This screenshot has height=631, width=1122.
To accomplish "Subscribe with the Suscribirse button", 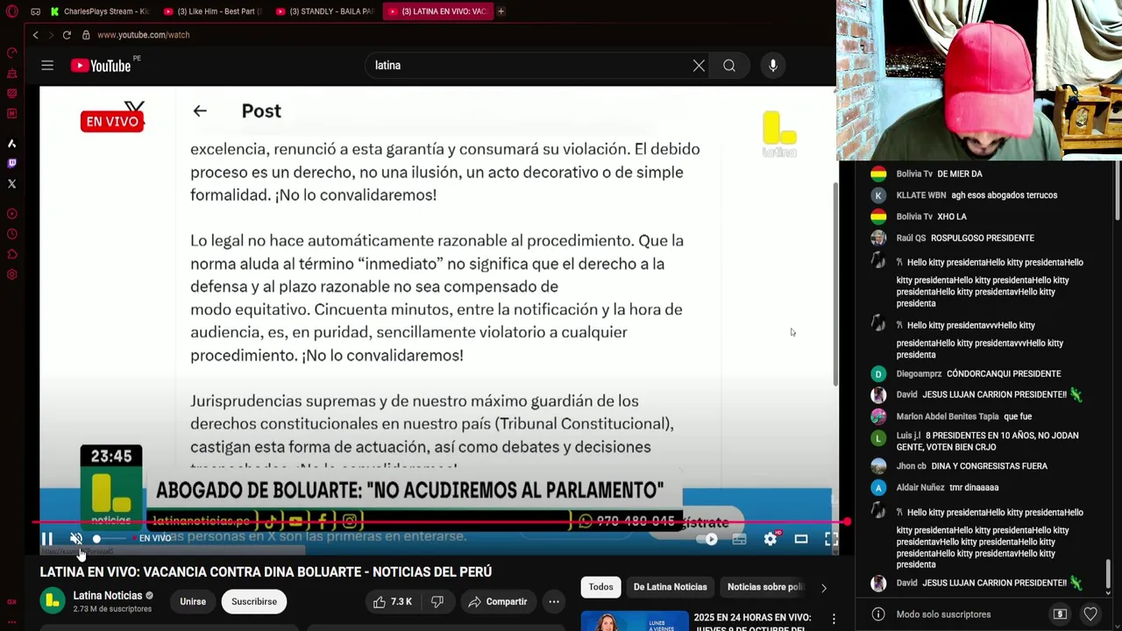I will coord(254,602).
